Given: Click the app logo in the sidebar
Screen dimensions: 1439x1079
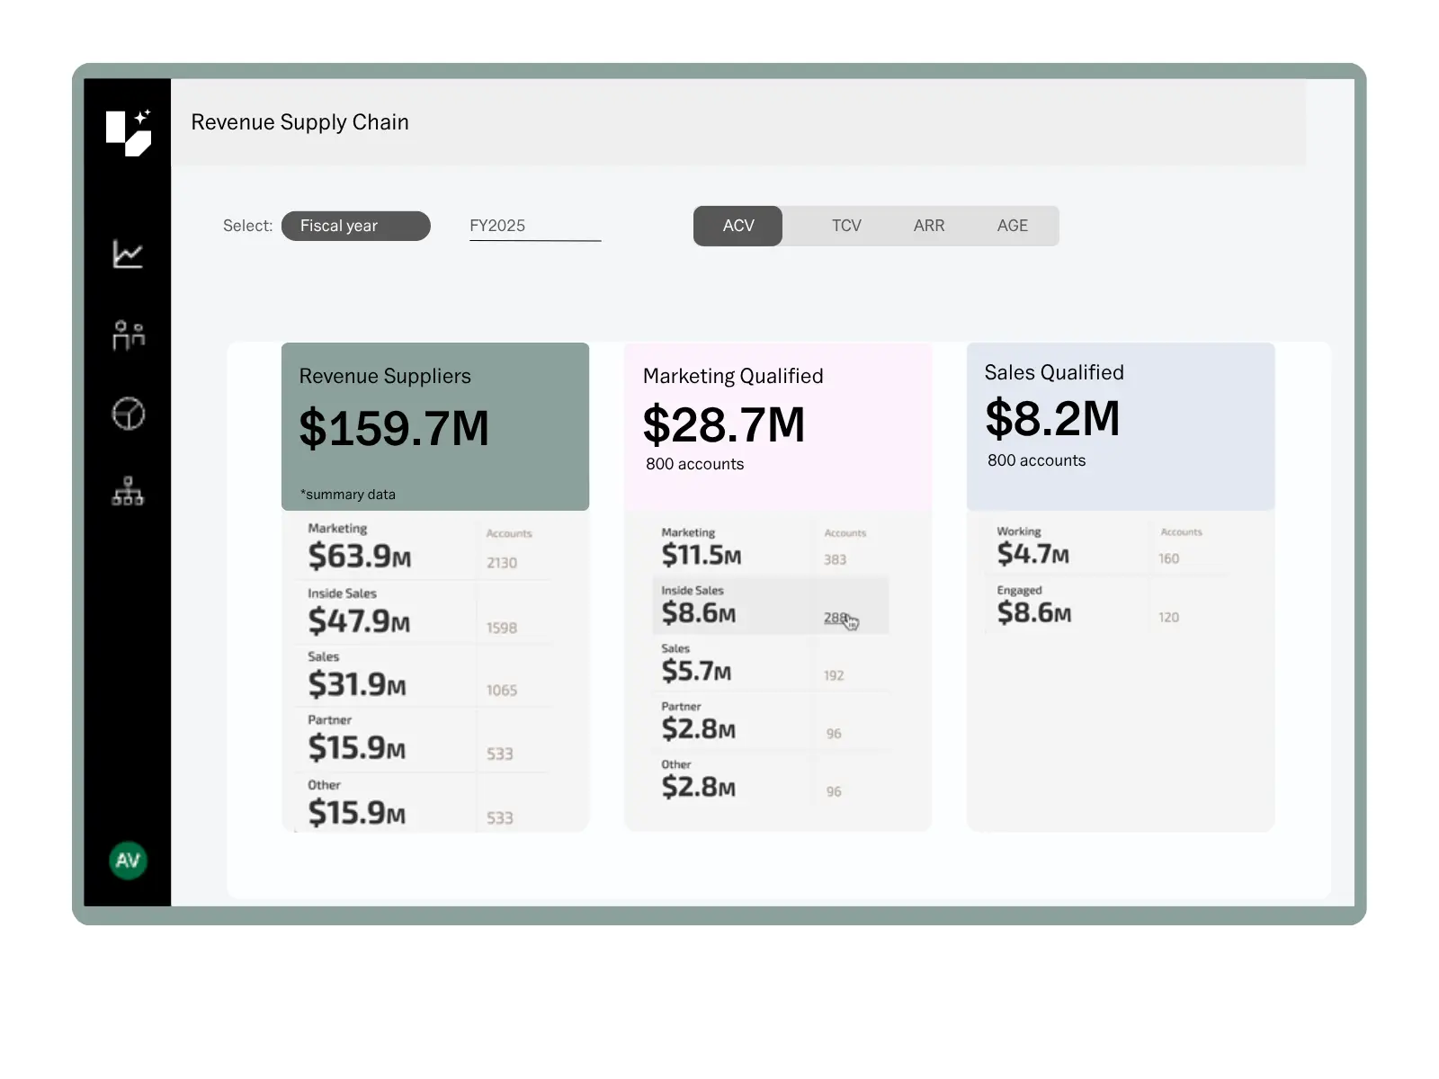Looking at the screenshot, I should click(129, 132).
